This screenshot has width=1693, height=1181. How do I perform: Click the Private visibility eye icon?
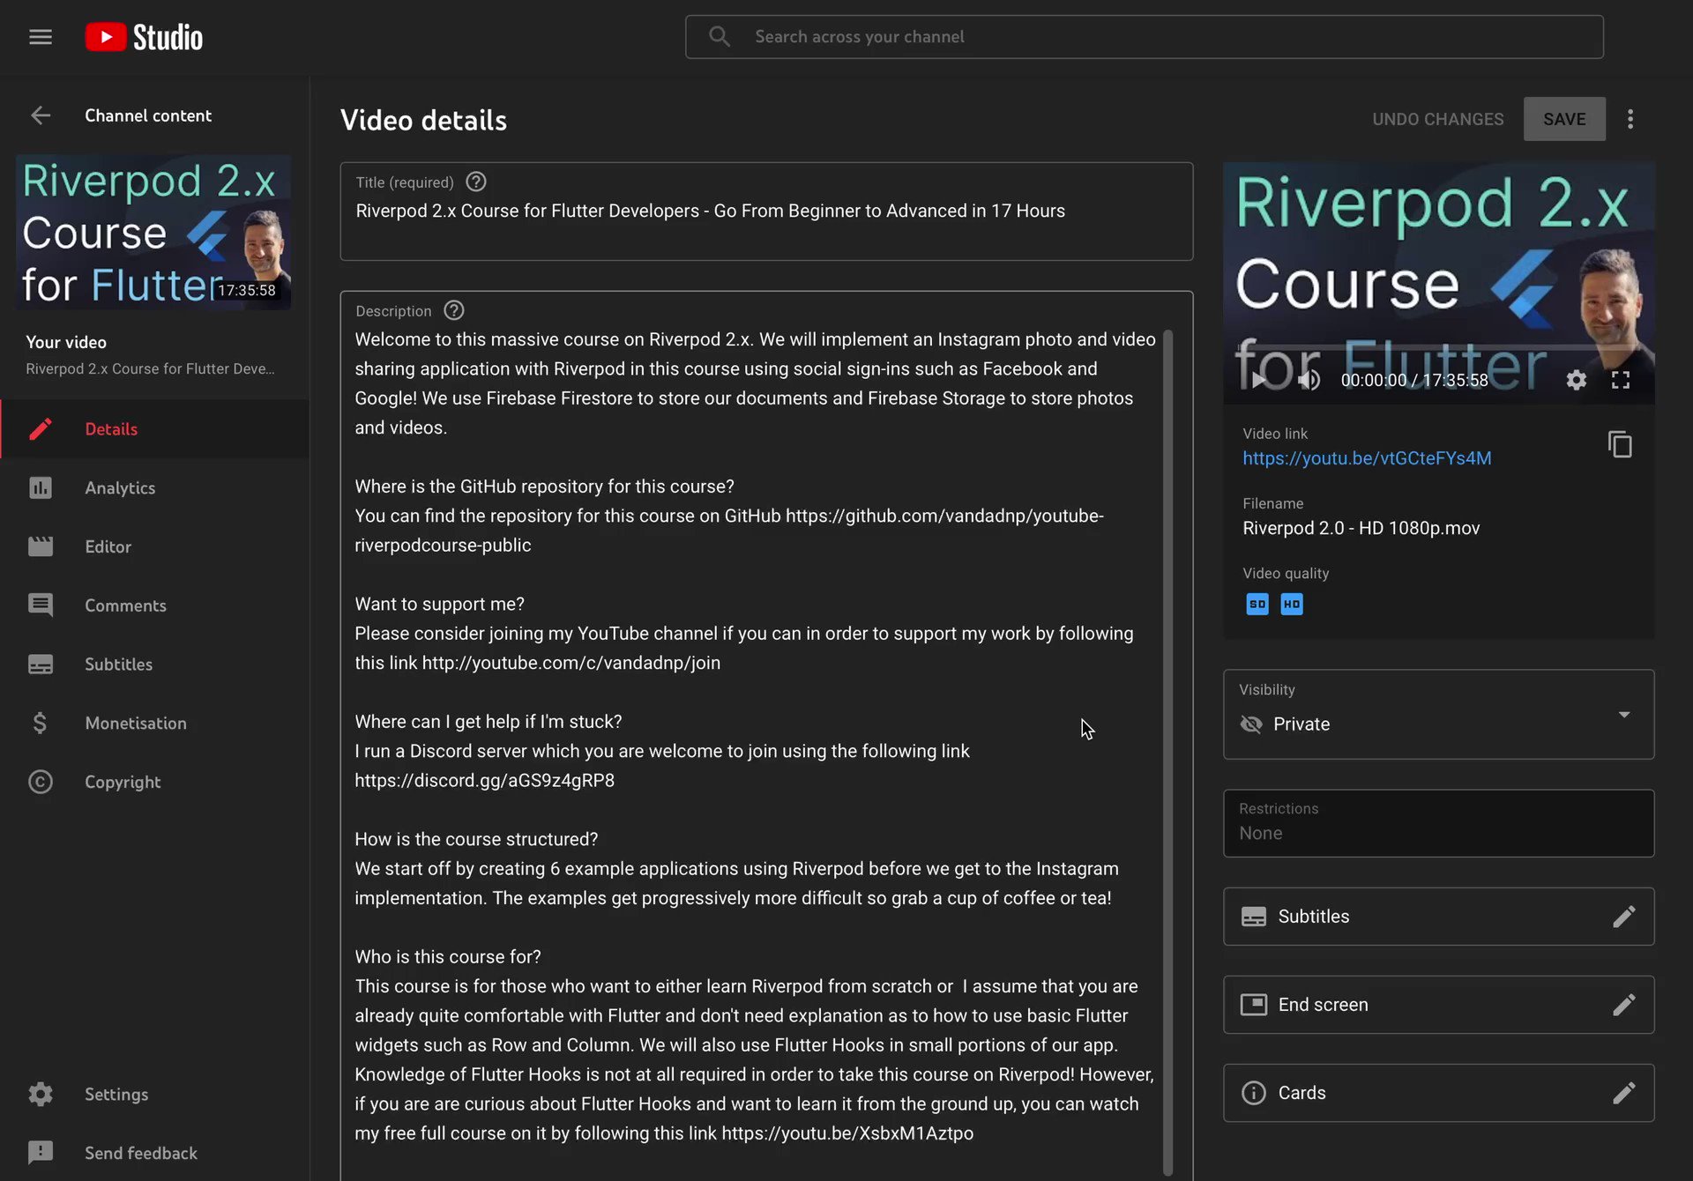(1251, 724)
